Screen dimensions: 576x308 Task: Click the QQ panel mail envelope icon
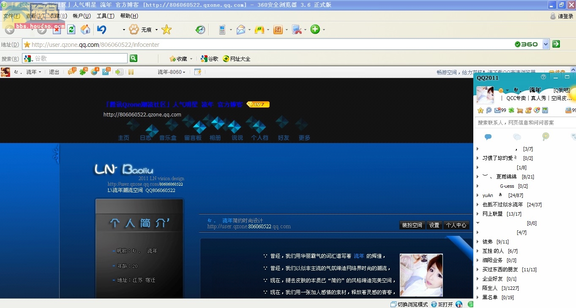click(497, 110)
